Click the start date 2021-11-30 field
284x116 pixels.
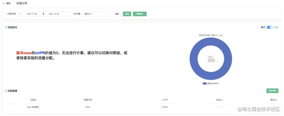32,14
